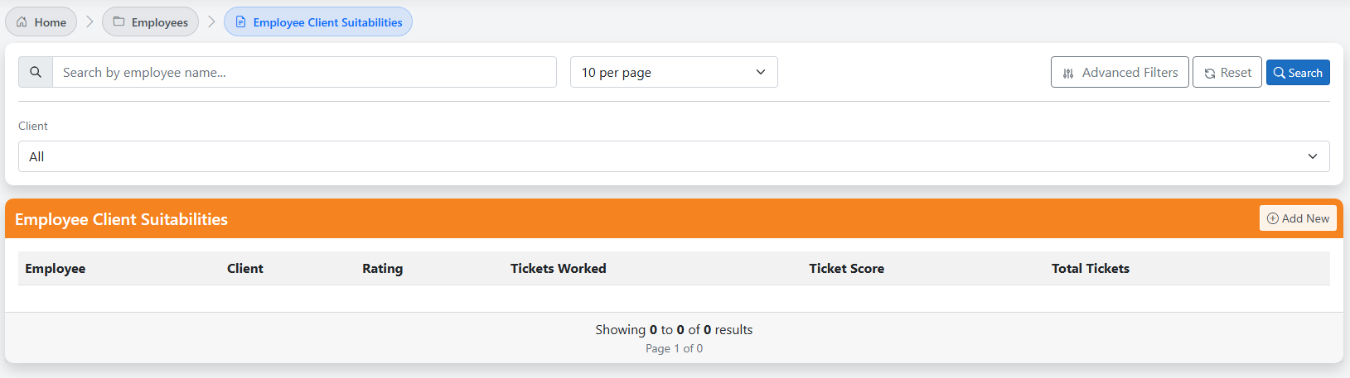Screen dimensions: 1350x378
Task: Click the Total Tickets column header
Action: 1091,268
